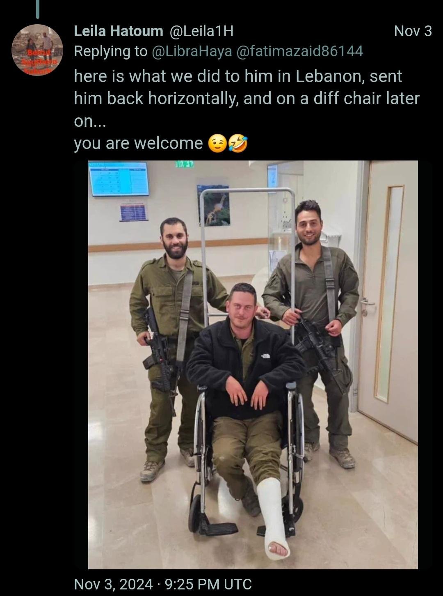Click the winking face emoji

click(217, 144)
